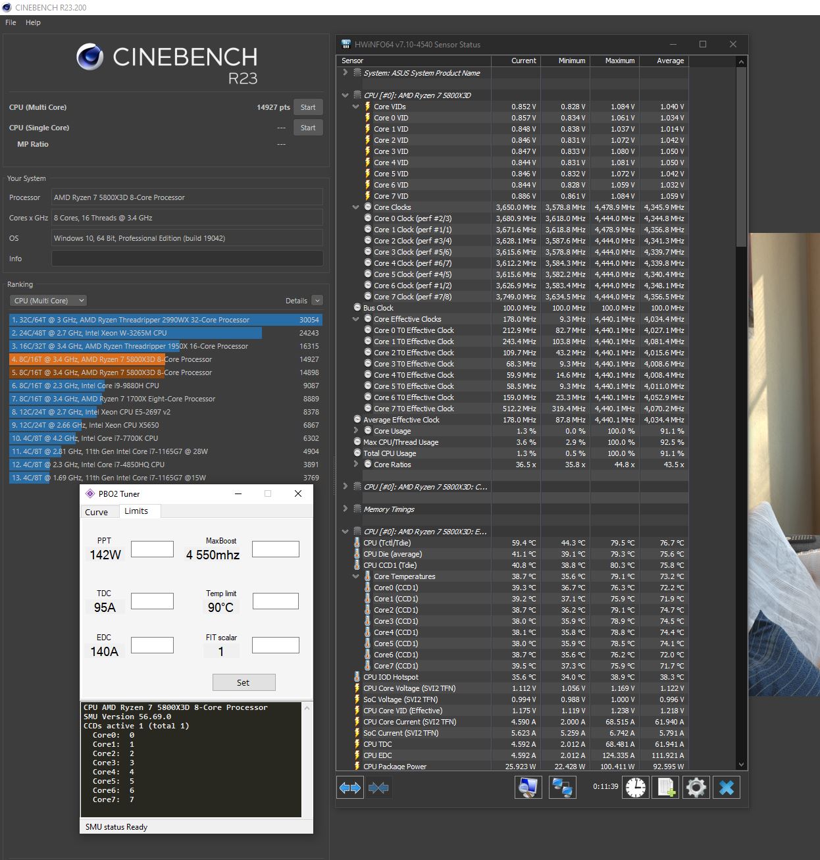Click the CPU EDC lightning icon
The width and height of the screenshot is (820, 860).
(357, 755)
